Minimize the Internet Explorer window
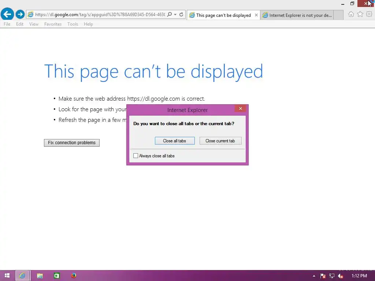Screen dimensions: 375x281 pos(343,4)
